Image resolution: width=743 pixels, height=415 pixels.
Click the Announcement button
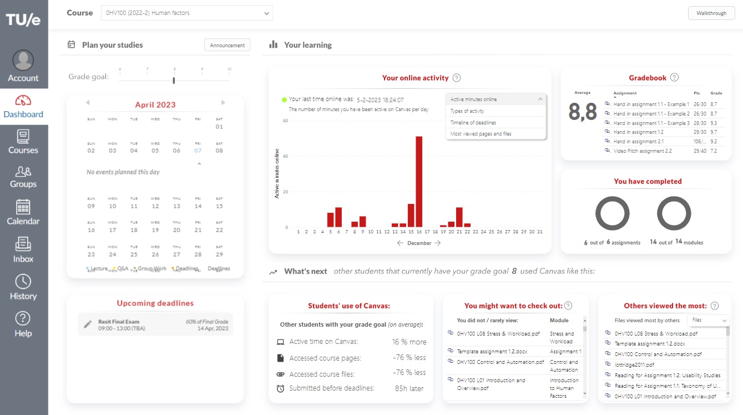[x=228, y=46]
